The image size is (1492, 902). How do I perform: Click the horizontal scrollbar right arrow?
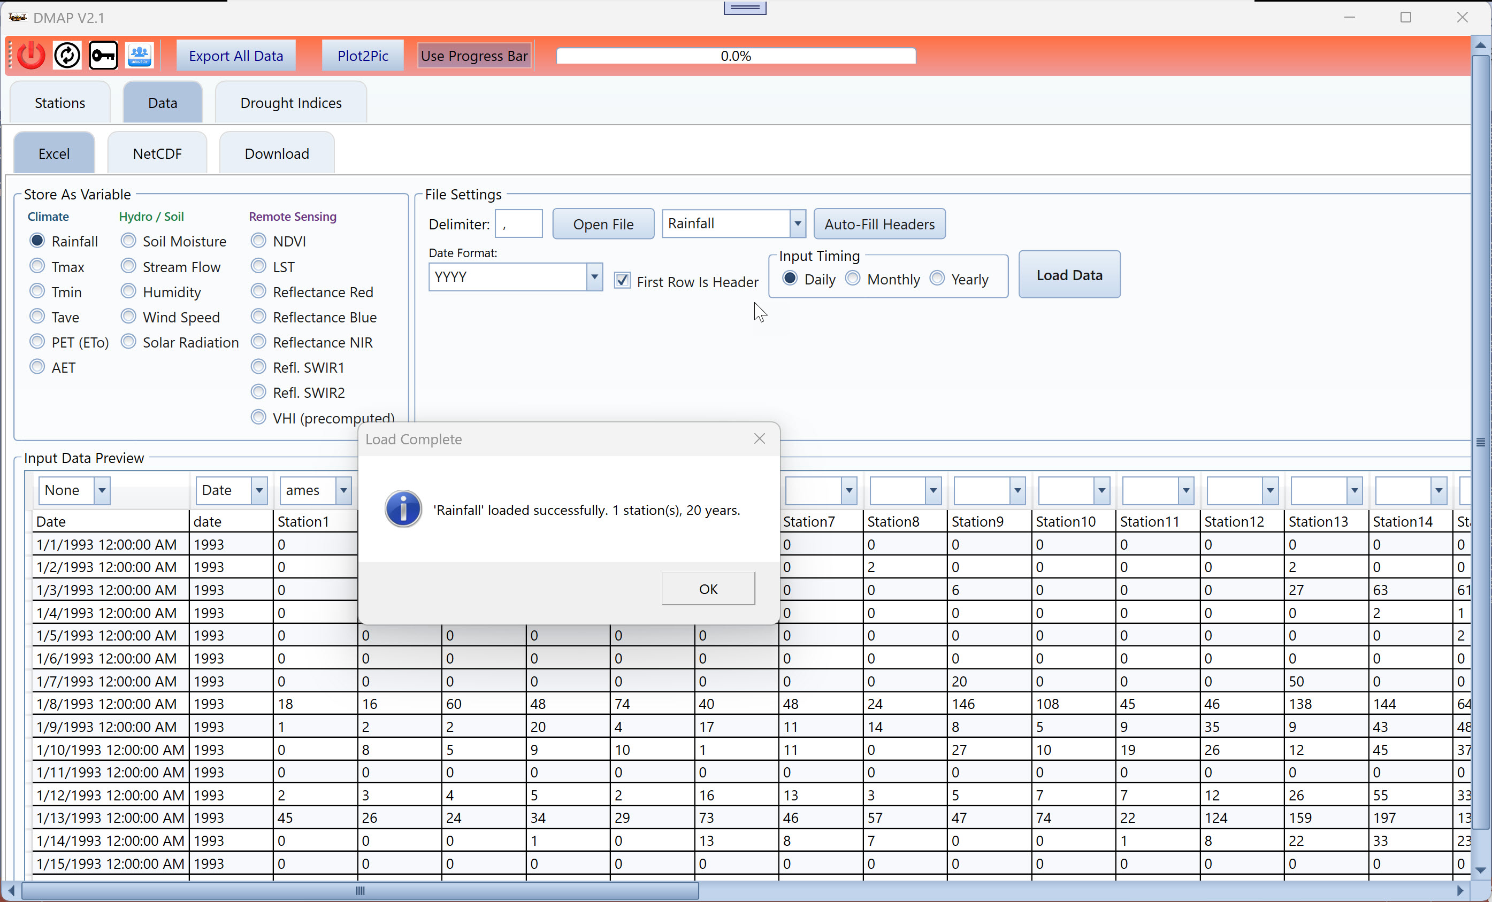point(1460,890)
